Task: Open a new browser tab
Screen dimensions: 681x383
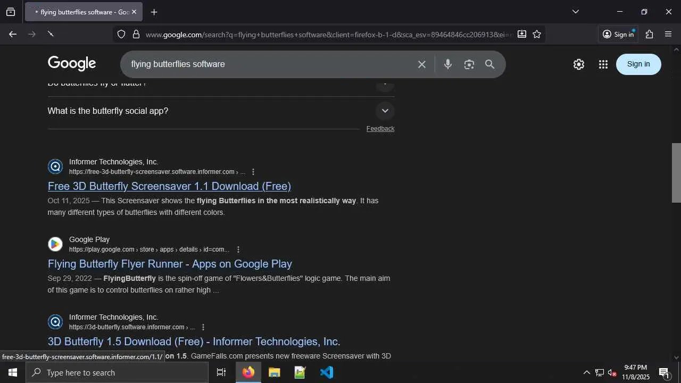Action: [154, 12]
